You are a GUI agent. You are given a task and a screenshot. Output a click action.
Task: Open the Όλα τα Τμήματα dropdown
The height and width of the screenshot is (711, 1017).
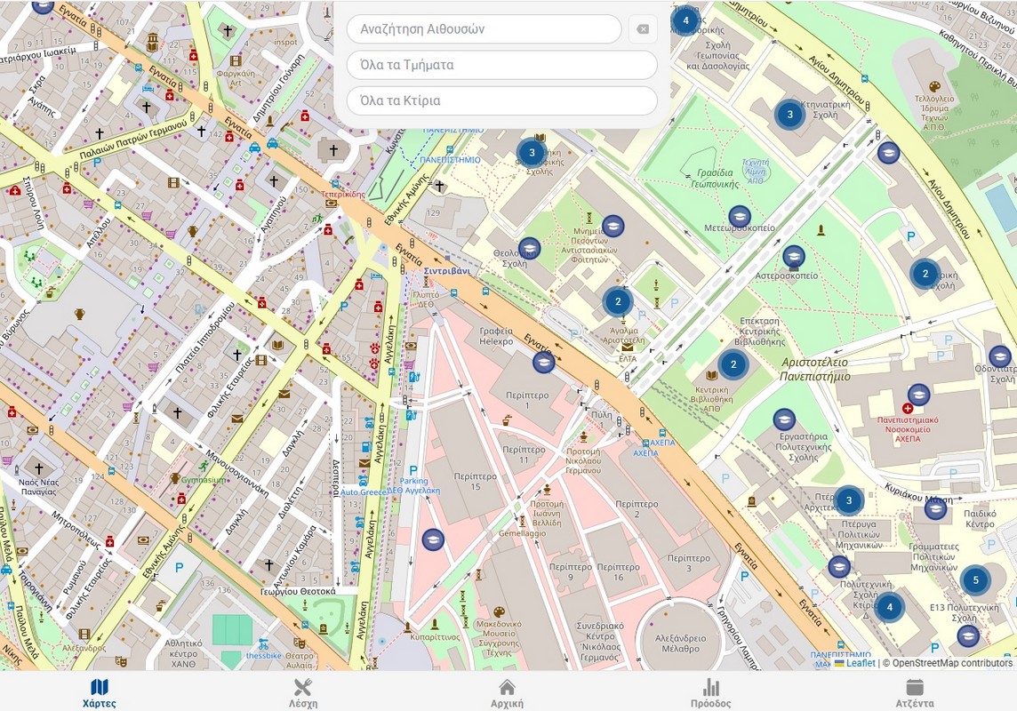(501, 65)
